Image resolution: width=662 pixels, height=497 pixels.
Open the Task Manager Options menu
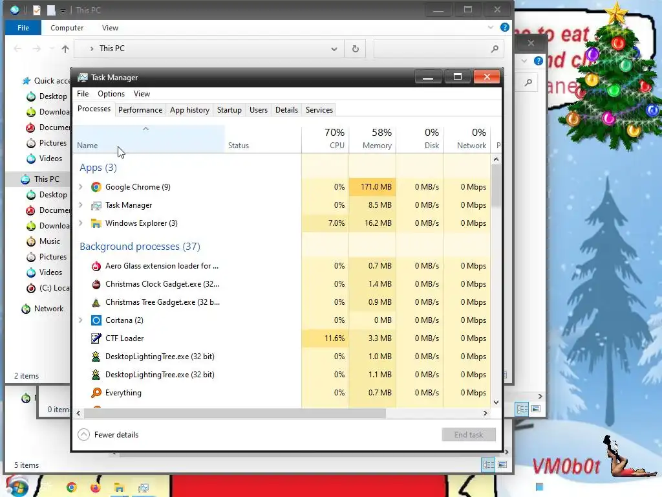tap(111, 94)
